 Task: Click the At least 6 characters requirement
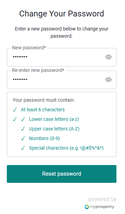[x=43, y=110]
